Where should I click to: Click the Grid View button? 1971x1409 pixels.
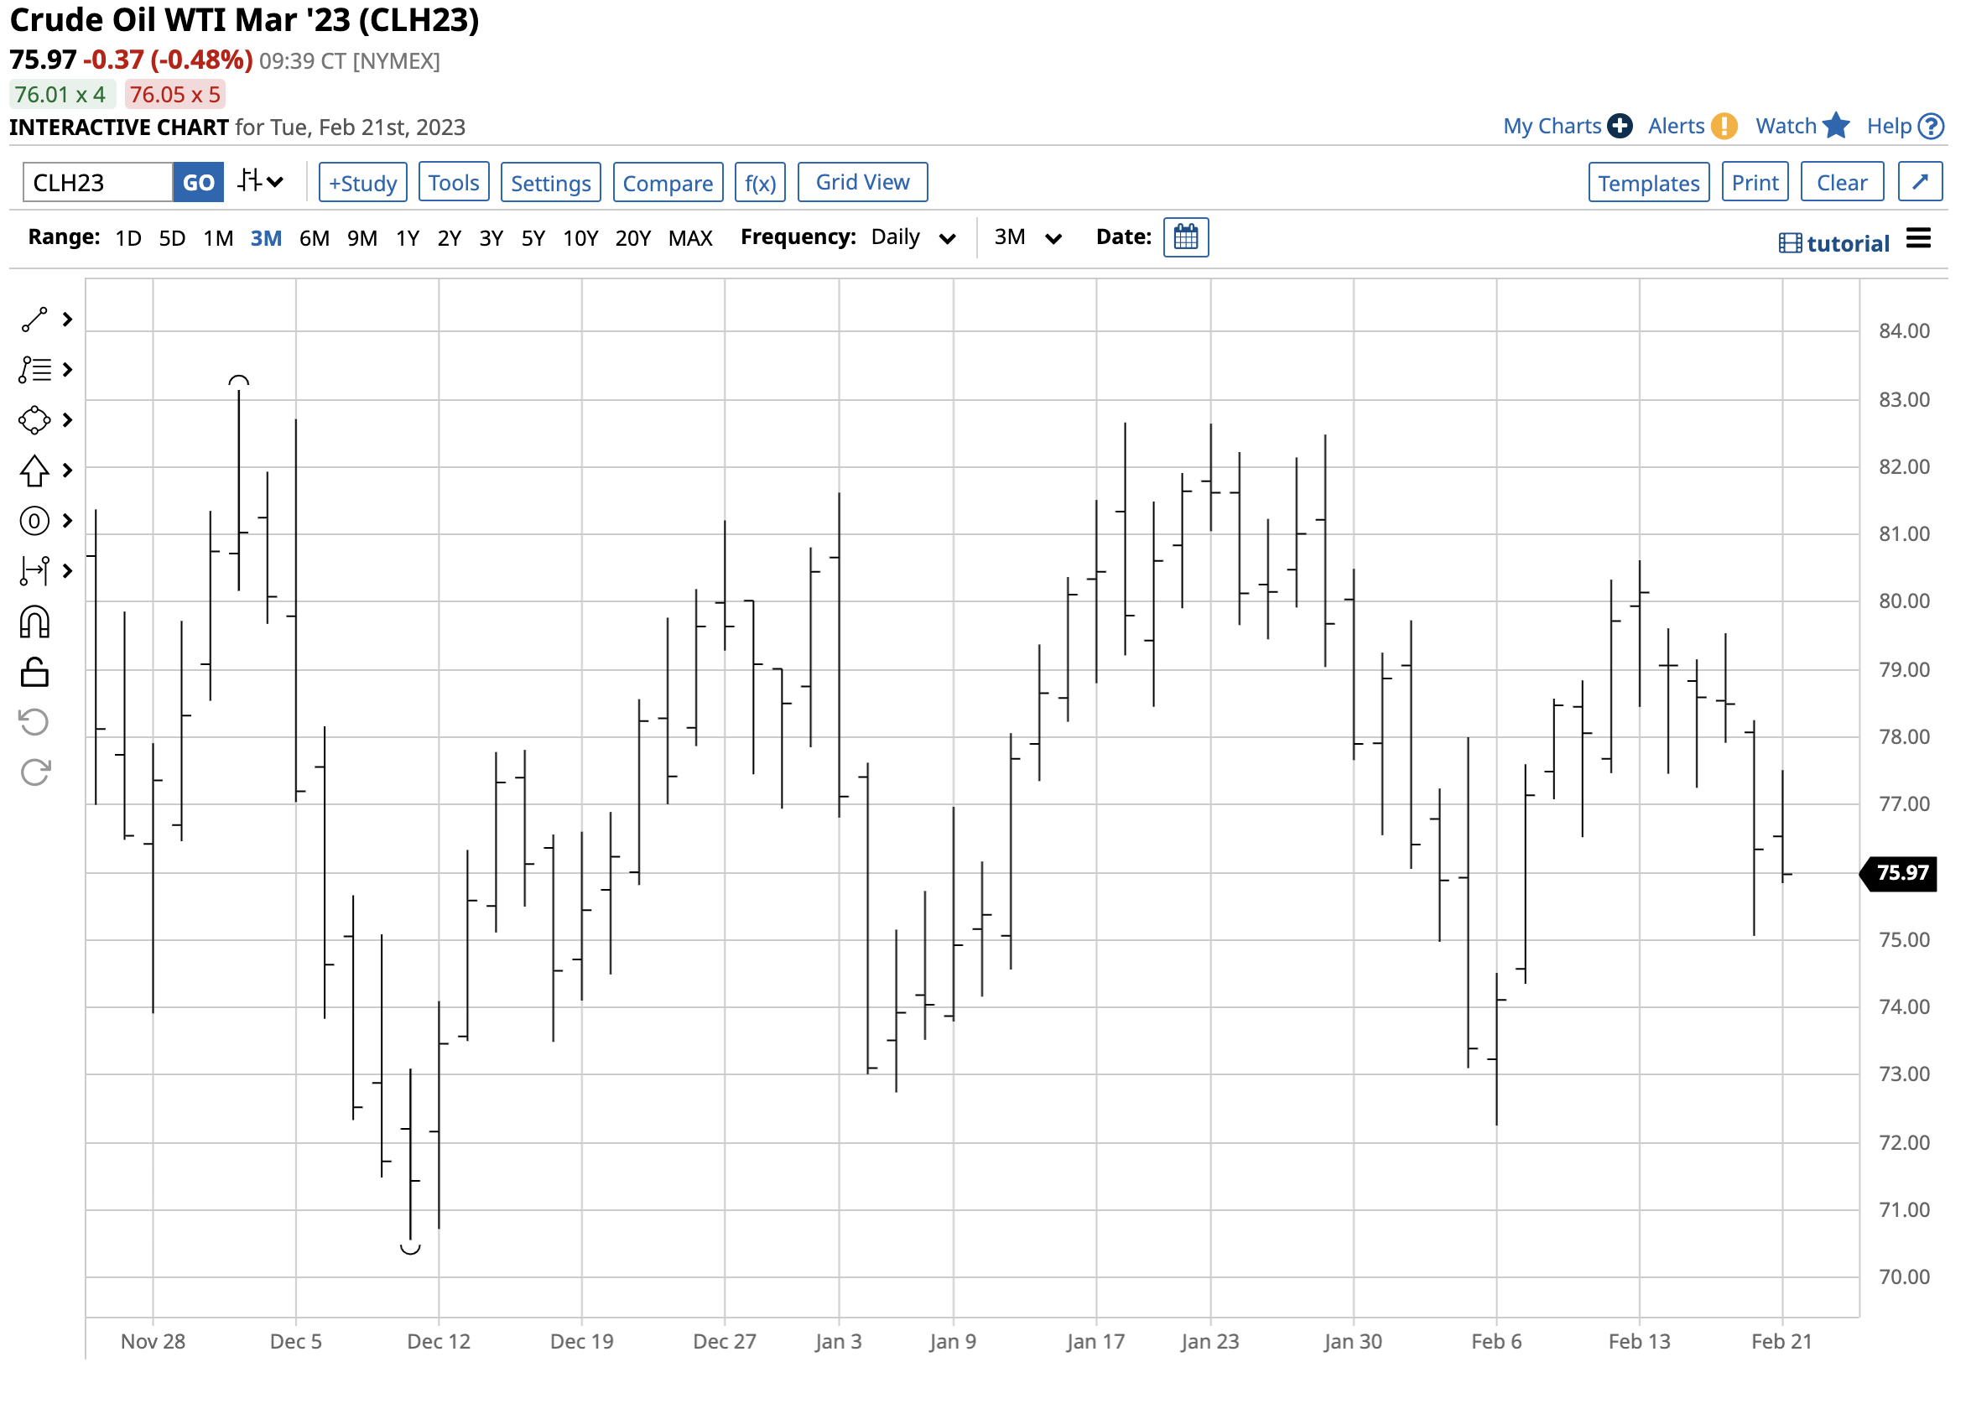[x=862, y=183]
